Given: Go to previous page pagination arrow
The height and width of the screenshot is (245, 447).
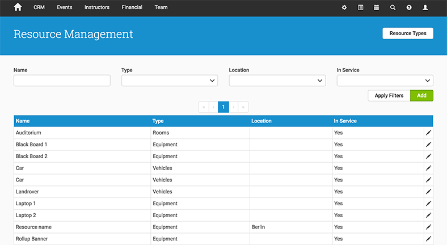Looking at the screenshot, I should [213, 107].
